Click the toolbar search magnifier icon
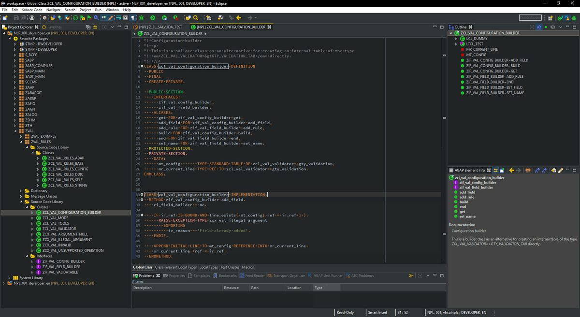Image resolution: width=580 pixels, height=317 pixels. [195, 18]
